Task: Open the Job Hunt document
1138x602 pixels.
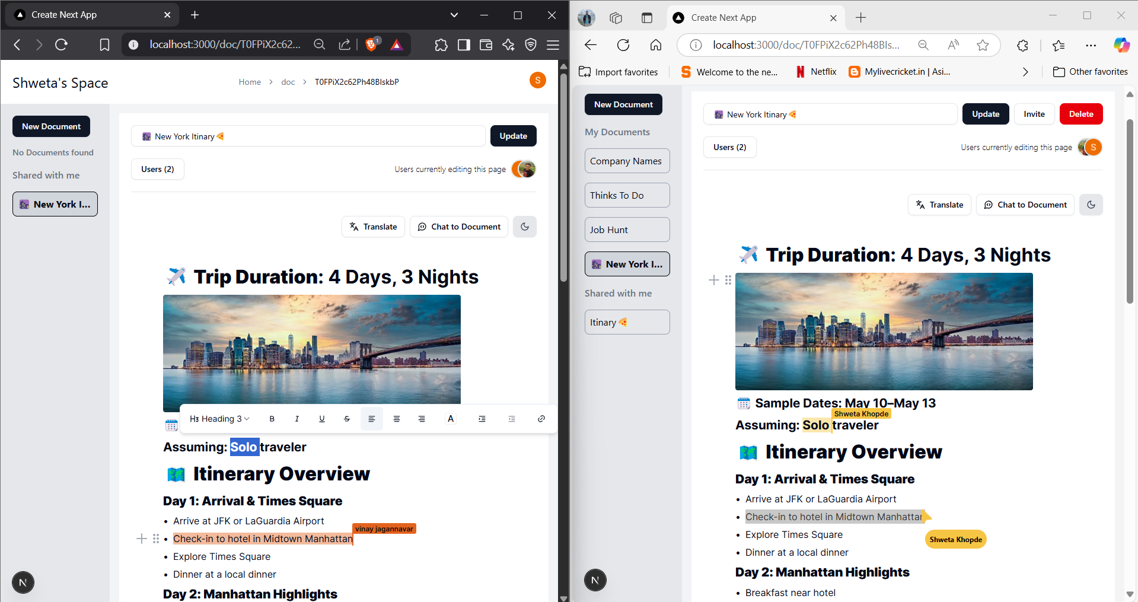Action: click(627, 230)
